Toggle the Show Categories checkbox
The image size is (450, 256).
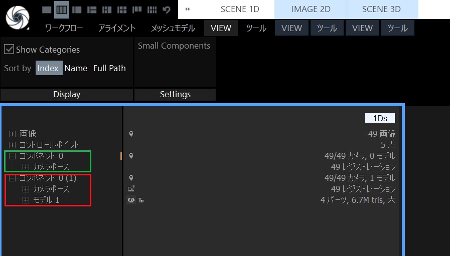(x=9, y=49)
